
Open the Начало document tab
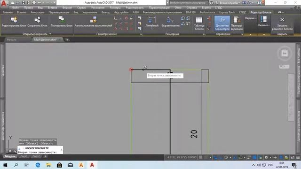(x=11, y=39)
